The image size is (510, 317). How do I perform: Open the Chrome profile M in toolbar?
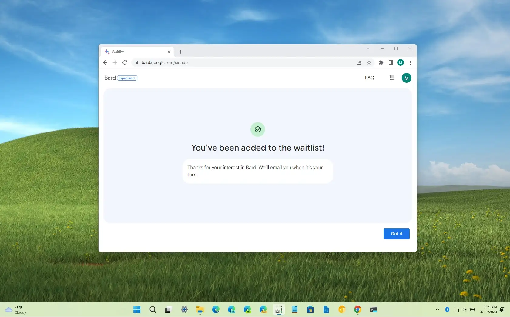pyautogui.click(x=401, y=62)
